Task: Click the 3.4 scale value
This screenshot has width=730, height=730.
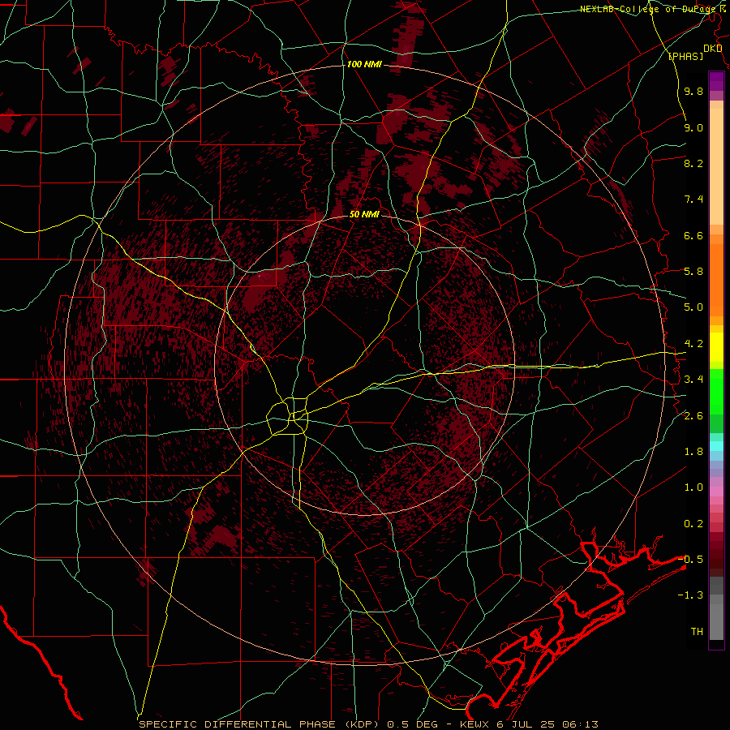Action: tap(693, 380)
